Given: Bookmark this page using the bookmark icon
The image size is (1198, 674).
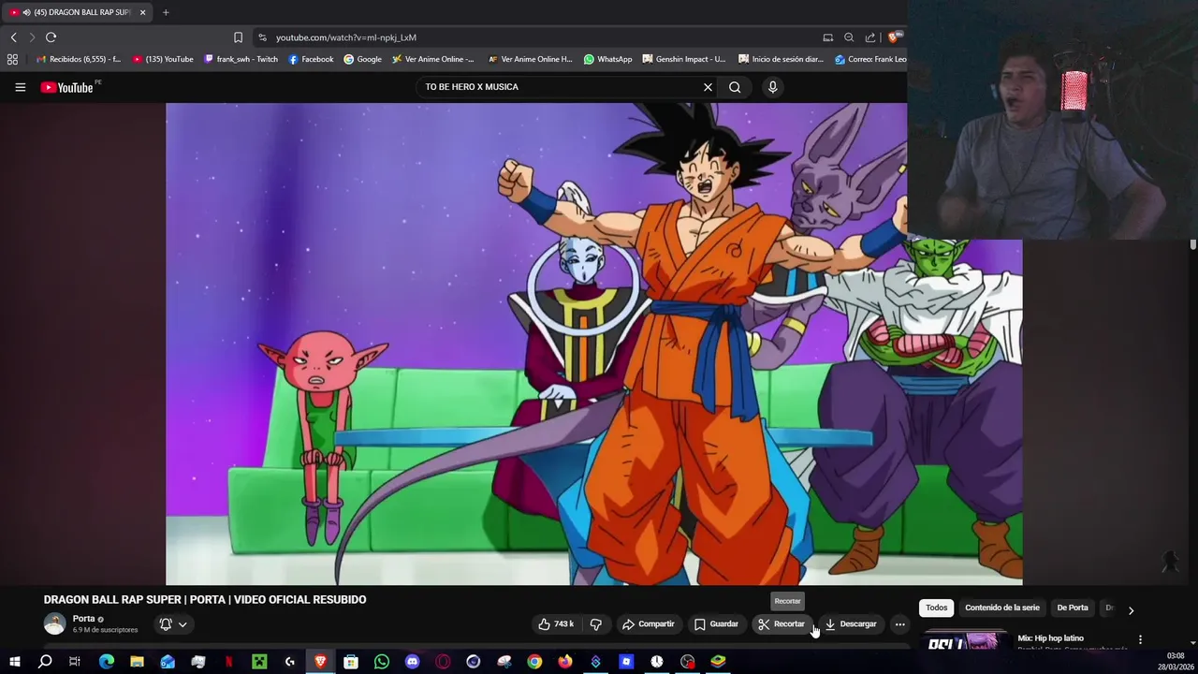Looking at the screenshot, I should pyautogui.click(x=238, y=37).
